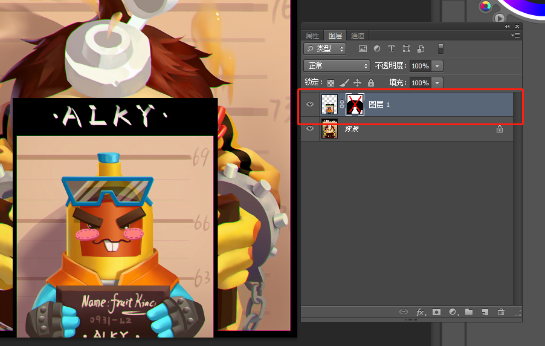Filter layers by shape layer icon
This screenshot has height=346, width=545.
[x=406, y=49]
